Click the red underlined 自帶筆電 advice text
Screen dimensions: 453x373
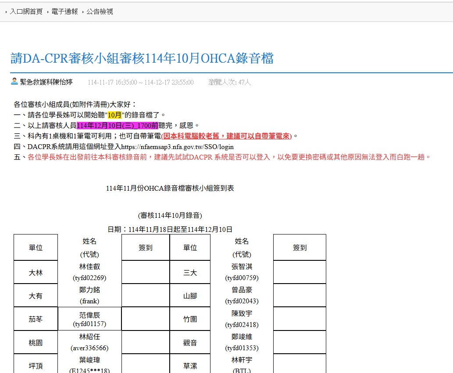[x=226, y=136]
